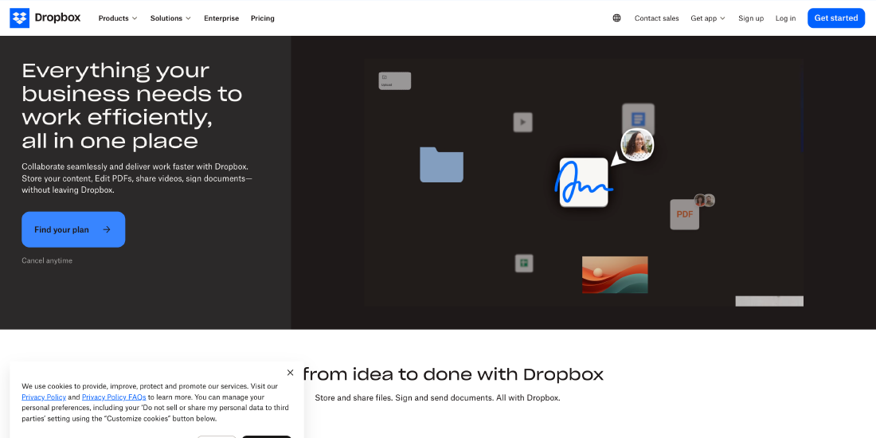Screen dimensions: 876x438
Task: Go to the Pricing page
Action: tap(262, 18)
